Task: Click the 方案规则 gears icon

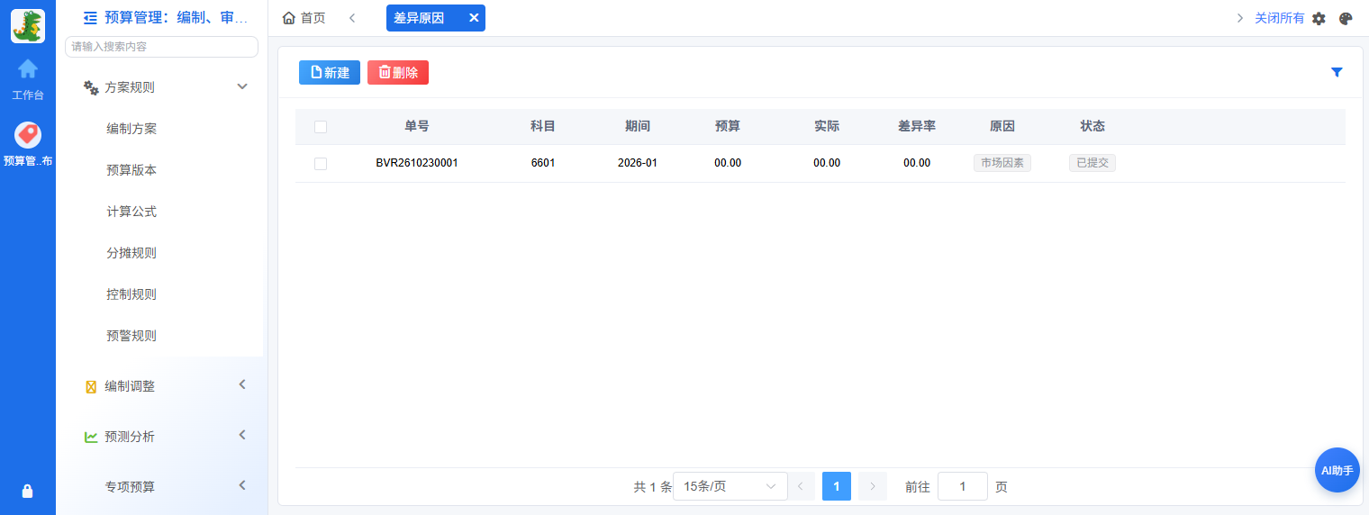Action: (x=91, y=87)
